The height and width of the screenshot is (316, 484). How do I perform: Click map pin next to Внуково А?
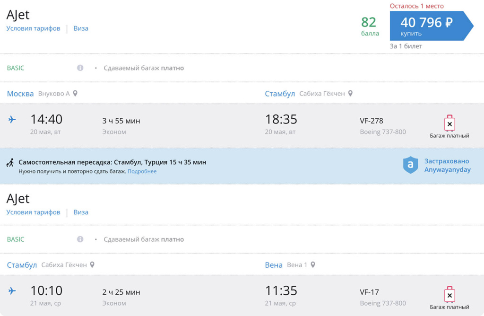75,93
